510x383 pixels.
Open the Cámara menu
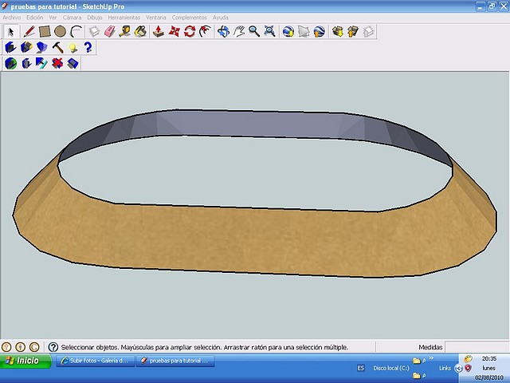[73, 18]
